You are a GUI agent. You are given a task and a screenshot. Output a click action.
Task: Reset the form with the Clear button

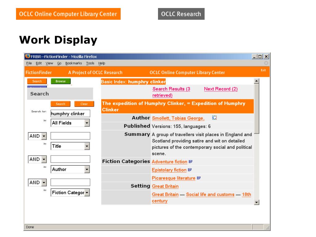tap(84, 104)
